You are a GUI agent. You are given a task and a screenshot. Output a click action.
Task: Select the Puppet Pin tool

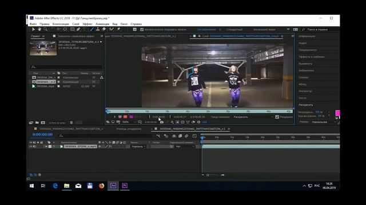point(118,29)
